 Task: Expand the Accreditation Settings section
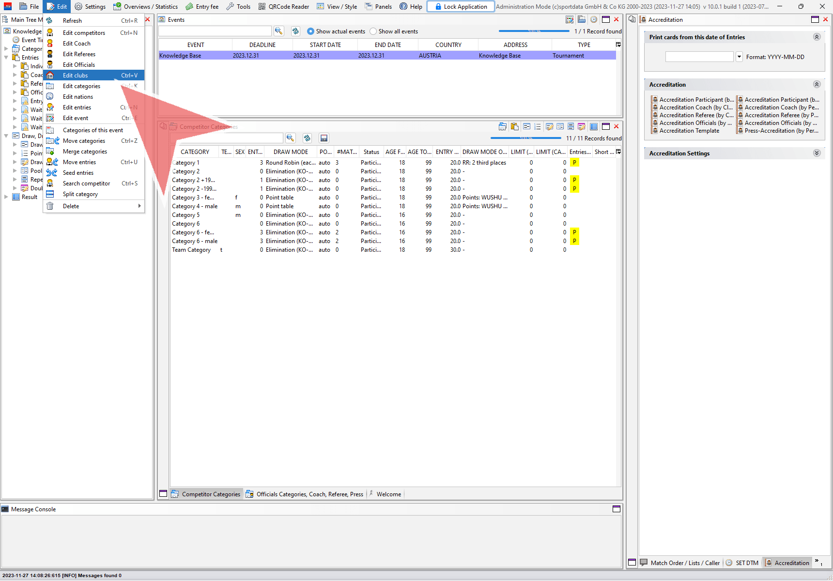pyautogui.click(x=817, y=153)
